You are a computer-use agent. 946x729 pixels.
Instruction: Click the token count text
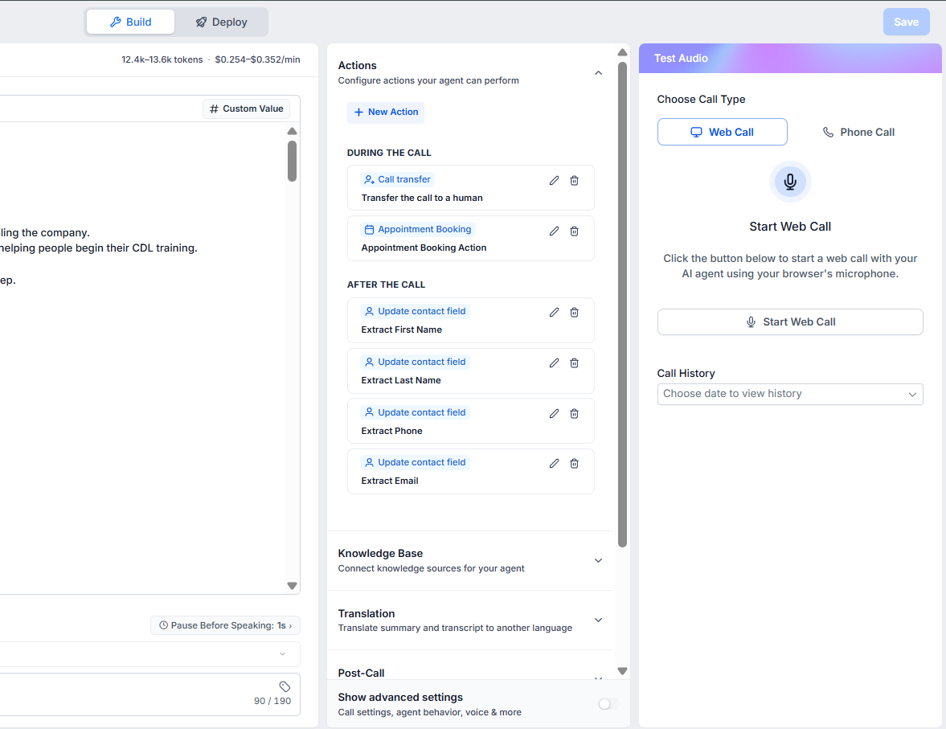(162, 59)
